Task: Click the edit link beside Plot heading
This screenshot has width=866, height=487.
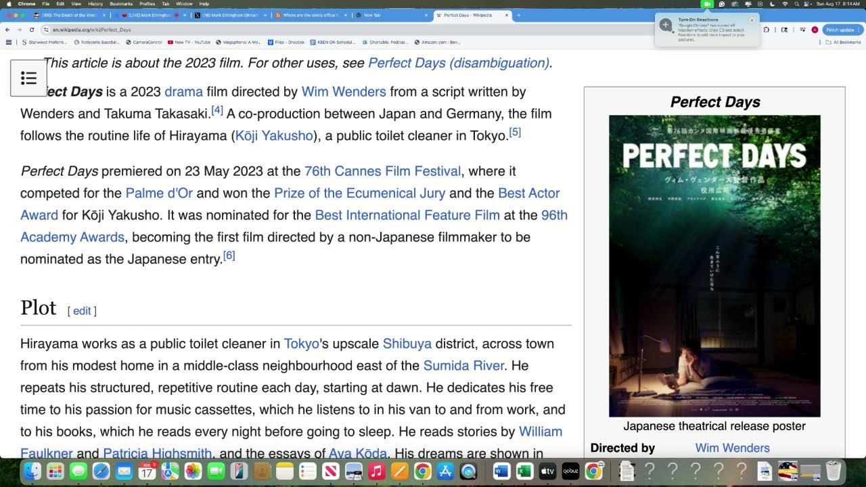Action: (x=82, y=311)
